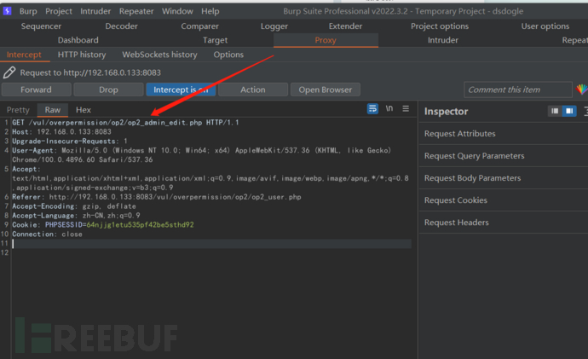Open the editor hamburger menu icon
The image size is (588, 359).
tap(406, 108)
